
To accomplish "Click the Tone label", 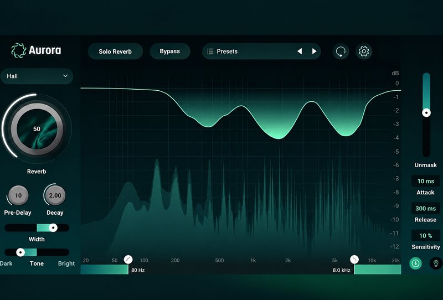I will (37, 263).
